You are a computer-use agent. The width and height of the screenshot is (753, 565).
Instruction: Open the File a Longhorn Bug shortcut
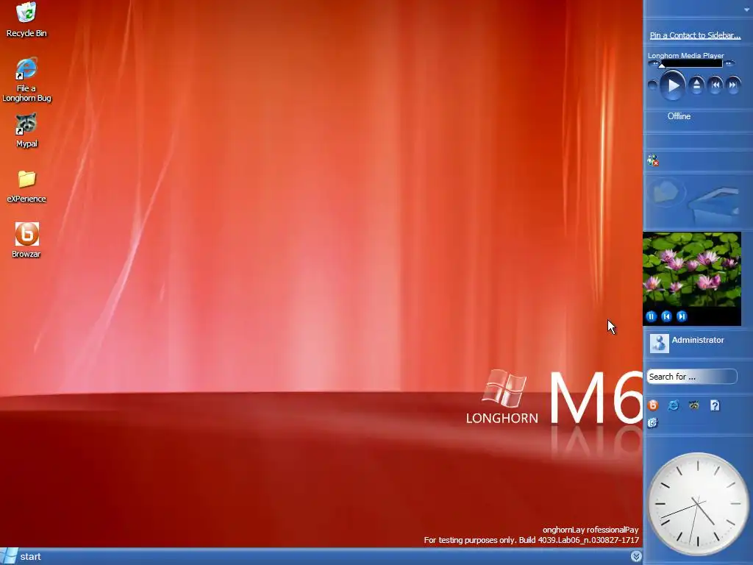click(26, 79)
